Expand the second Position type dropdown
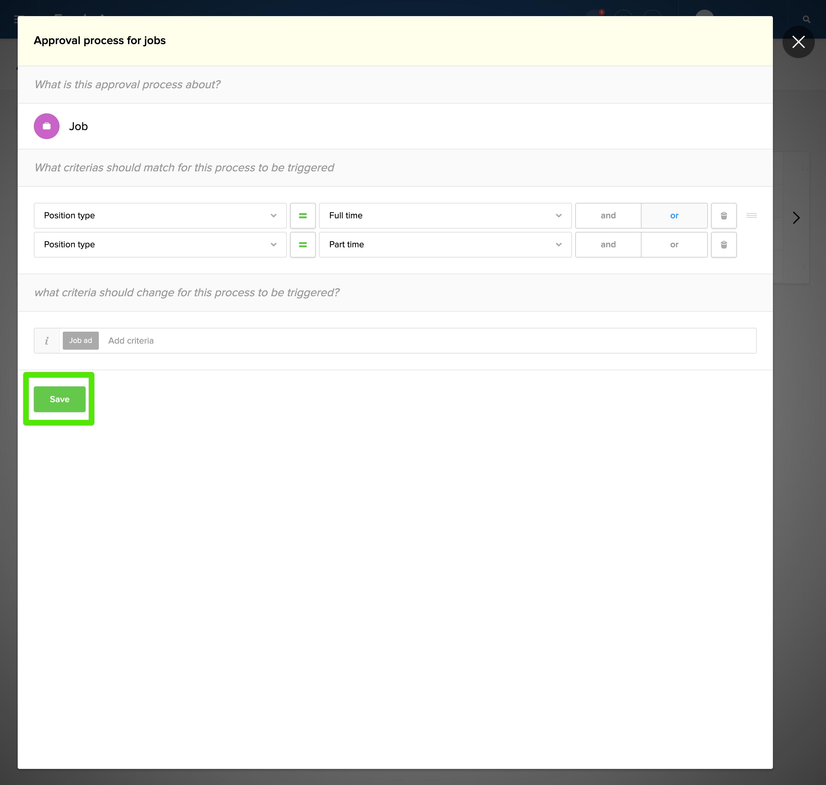Viewport: 826px width, 785px height. coord(160,244)
